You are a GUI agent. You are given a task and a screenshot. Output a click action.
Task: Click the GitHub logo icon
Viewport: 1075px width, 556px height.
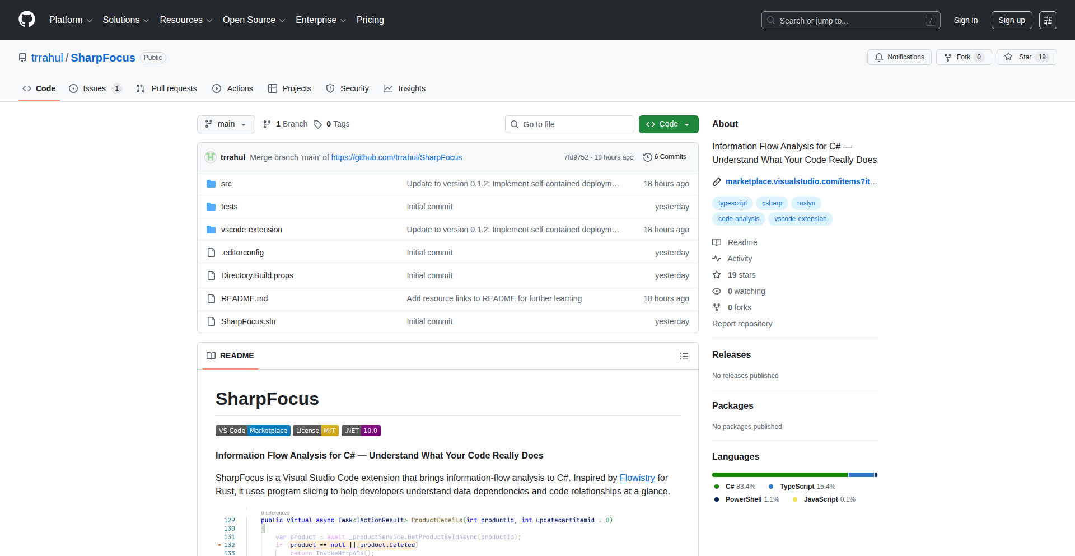click(x=27, y=20)
